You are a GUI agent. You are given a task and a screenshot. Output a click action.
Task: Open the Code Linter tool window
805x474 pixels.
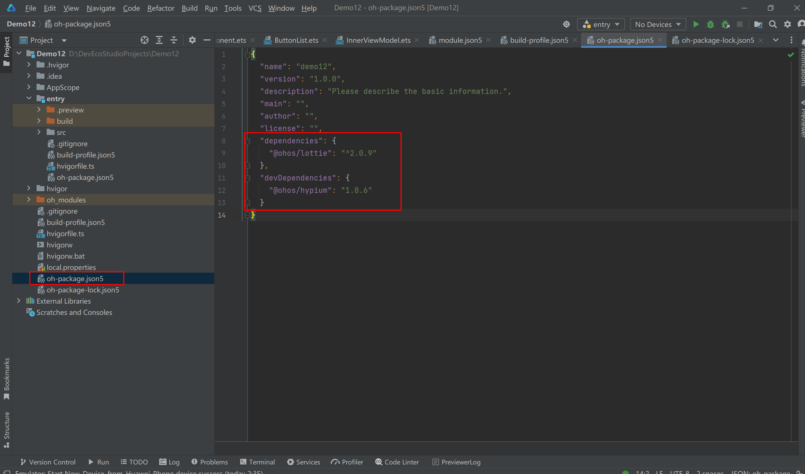397,462
